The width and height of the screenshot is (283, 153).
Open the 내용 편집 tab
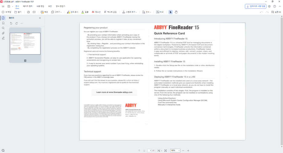click(40, 6)
